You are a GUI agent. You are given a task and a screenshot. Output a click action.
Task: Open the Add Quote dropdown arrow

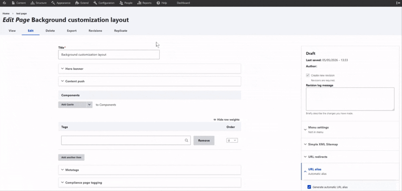point(89,105)
